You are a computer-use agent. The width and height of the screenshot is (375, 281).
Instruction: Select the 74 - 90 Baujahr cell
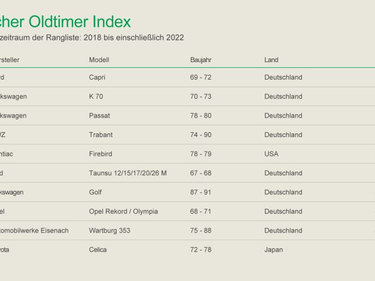click(201, 135)
